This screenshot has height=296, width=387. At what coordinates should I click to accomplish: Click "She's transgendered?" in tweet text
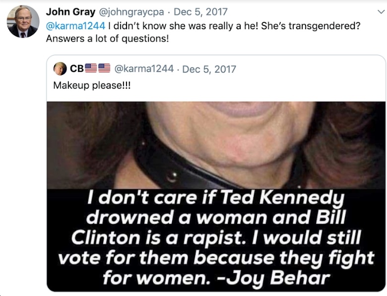311,26
